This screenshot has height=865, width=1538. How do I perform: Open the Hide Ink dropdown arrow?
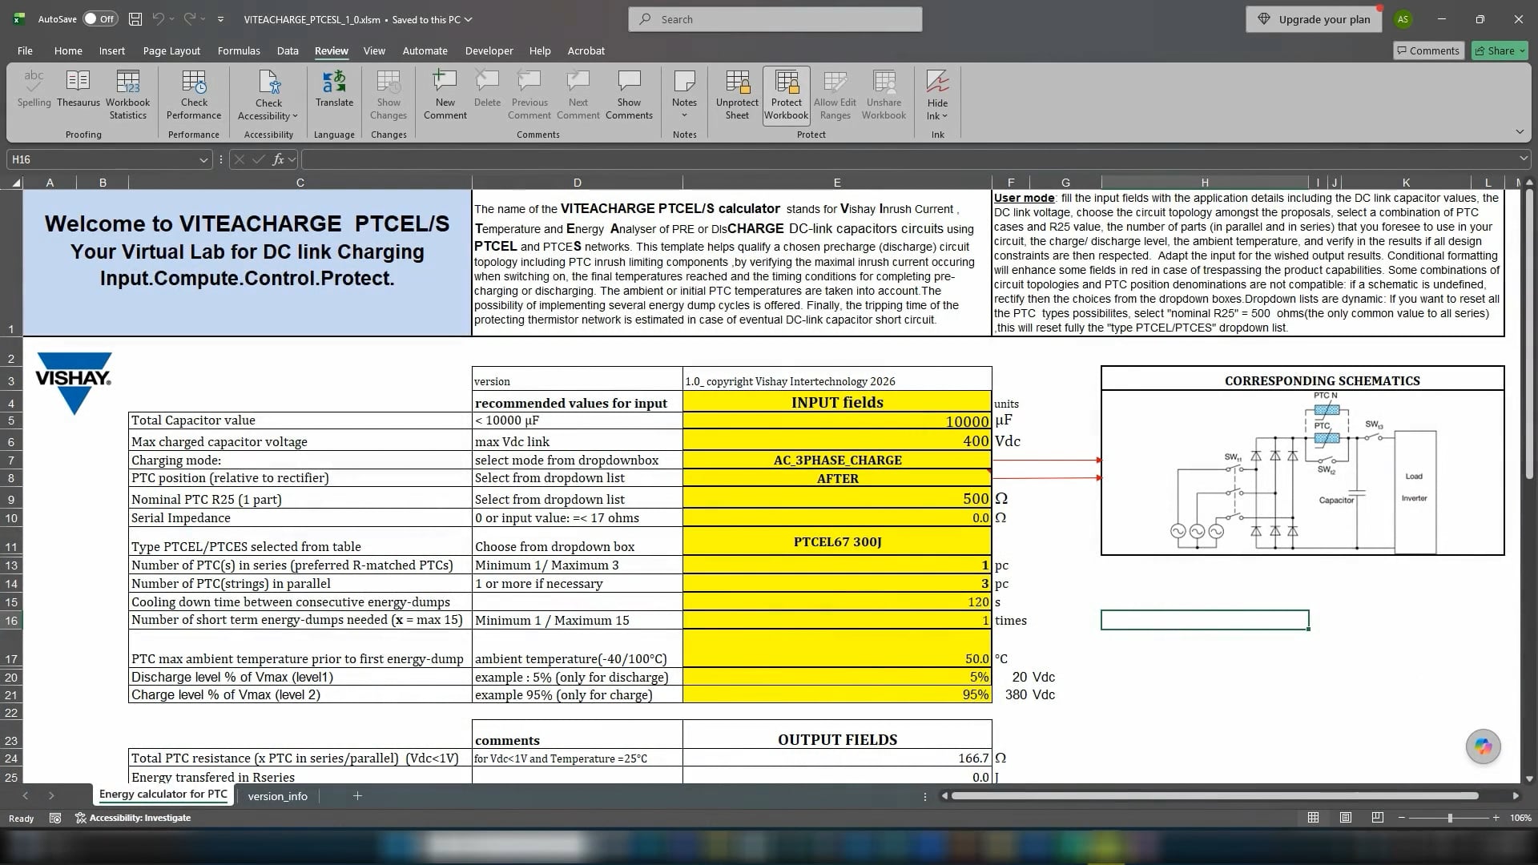pyautogui.click(x=944, y=116)
